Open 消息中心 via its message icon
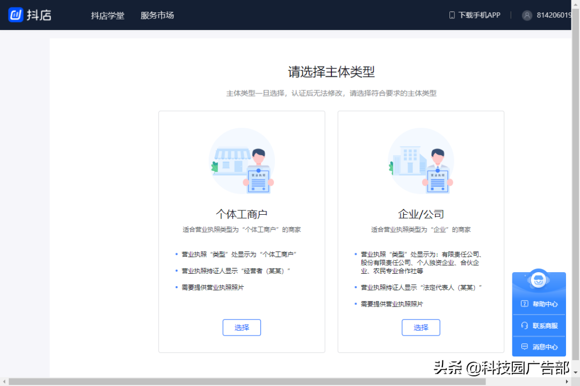 [524, 346]
